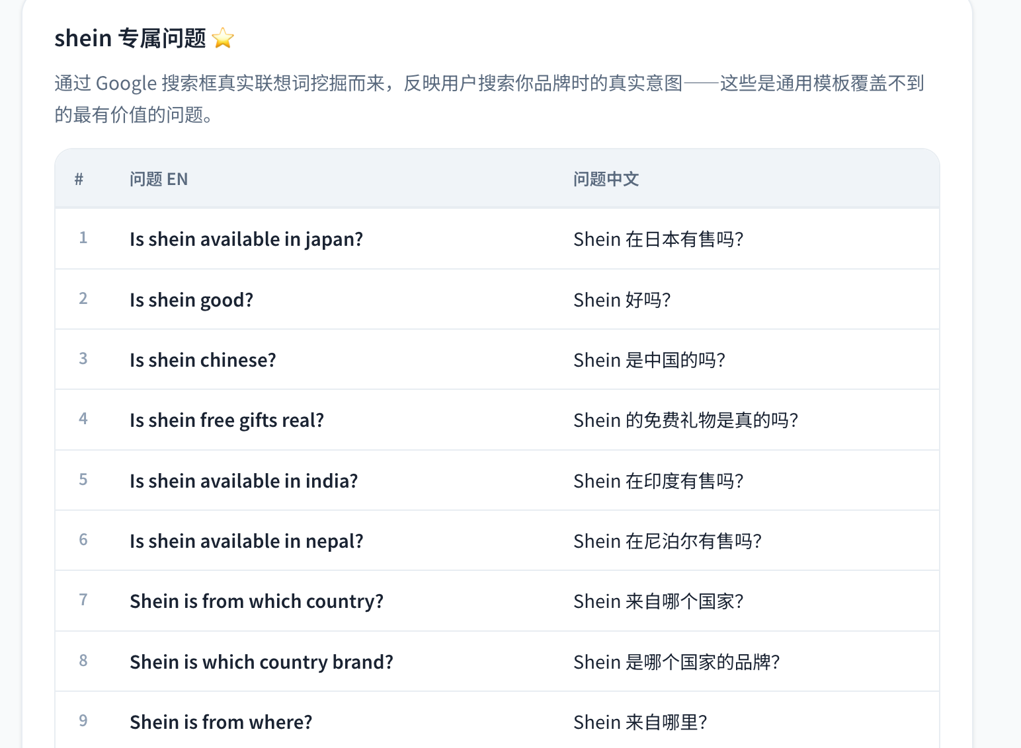Select "Shein 在印度有售吗?" cell
The image size is (1021, 748).
658,481
